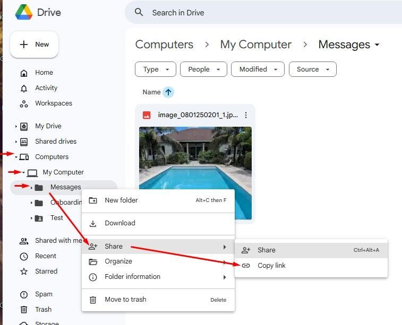Click the search magnifier icon
This screenshot has height=325, width=402.
[139, 12]
